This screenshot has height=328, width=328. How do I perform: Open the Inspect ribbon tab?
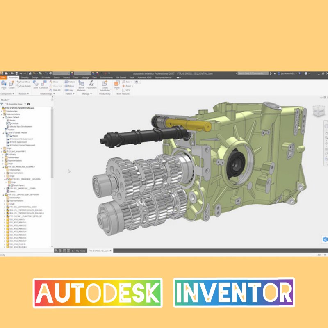click(x=66, y=77)
